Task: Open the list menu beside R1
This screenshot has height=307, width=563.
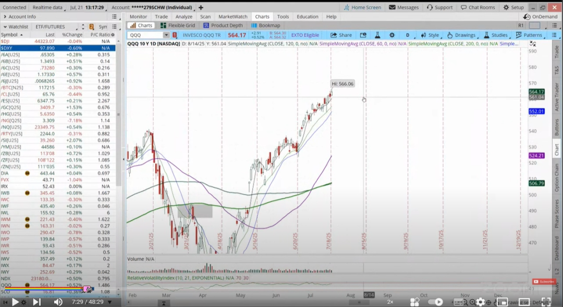Action: 554,25
